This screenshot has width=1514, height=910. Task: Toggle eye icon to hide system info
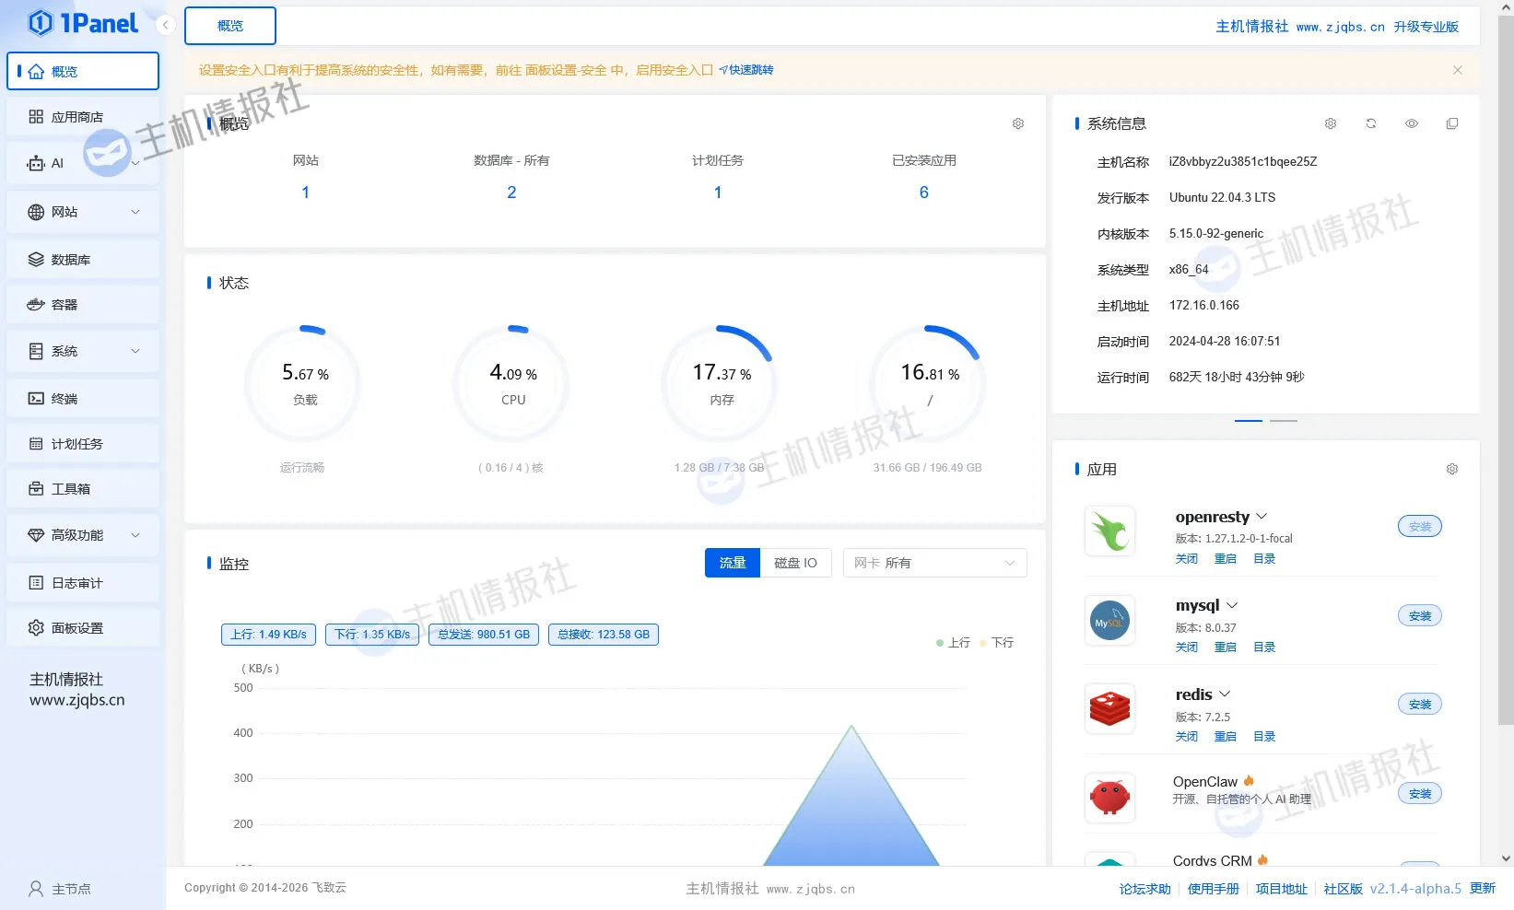pyautogui.click(x=1411, y=123)
